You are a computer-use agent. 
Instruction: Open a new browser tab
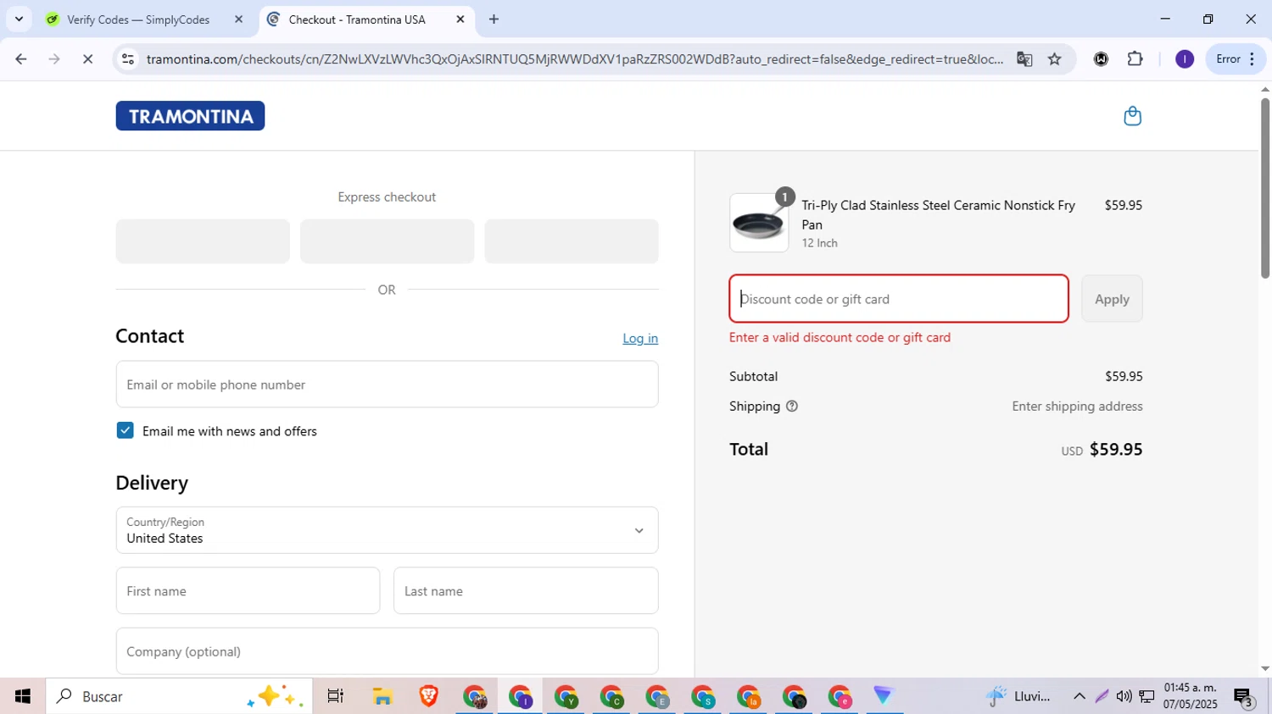pyautogui.click(x=494, y=19)
